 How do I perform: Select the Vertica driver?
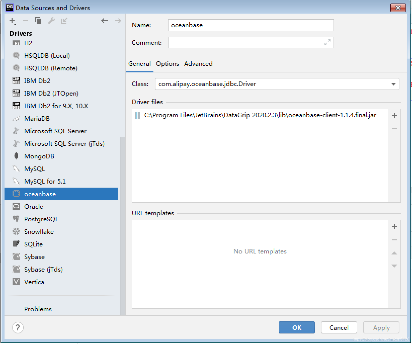pos(61,282)
